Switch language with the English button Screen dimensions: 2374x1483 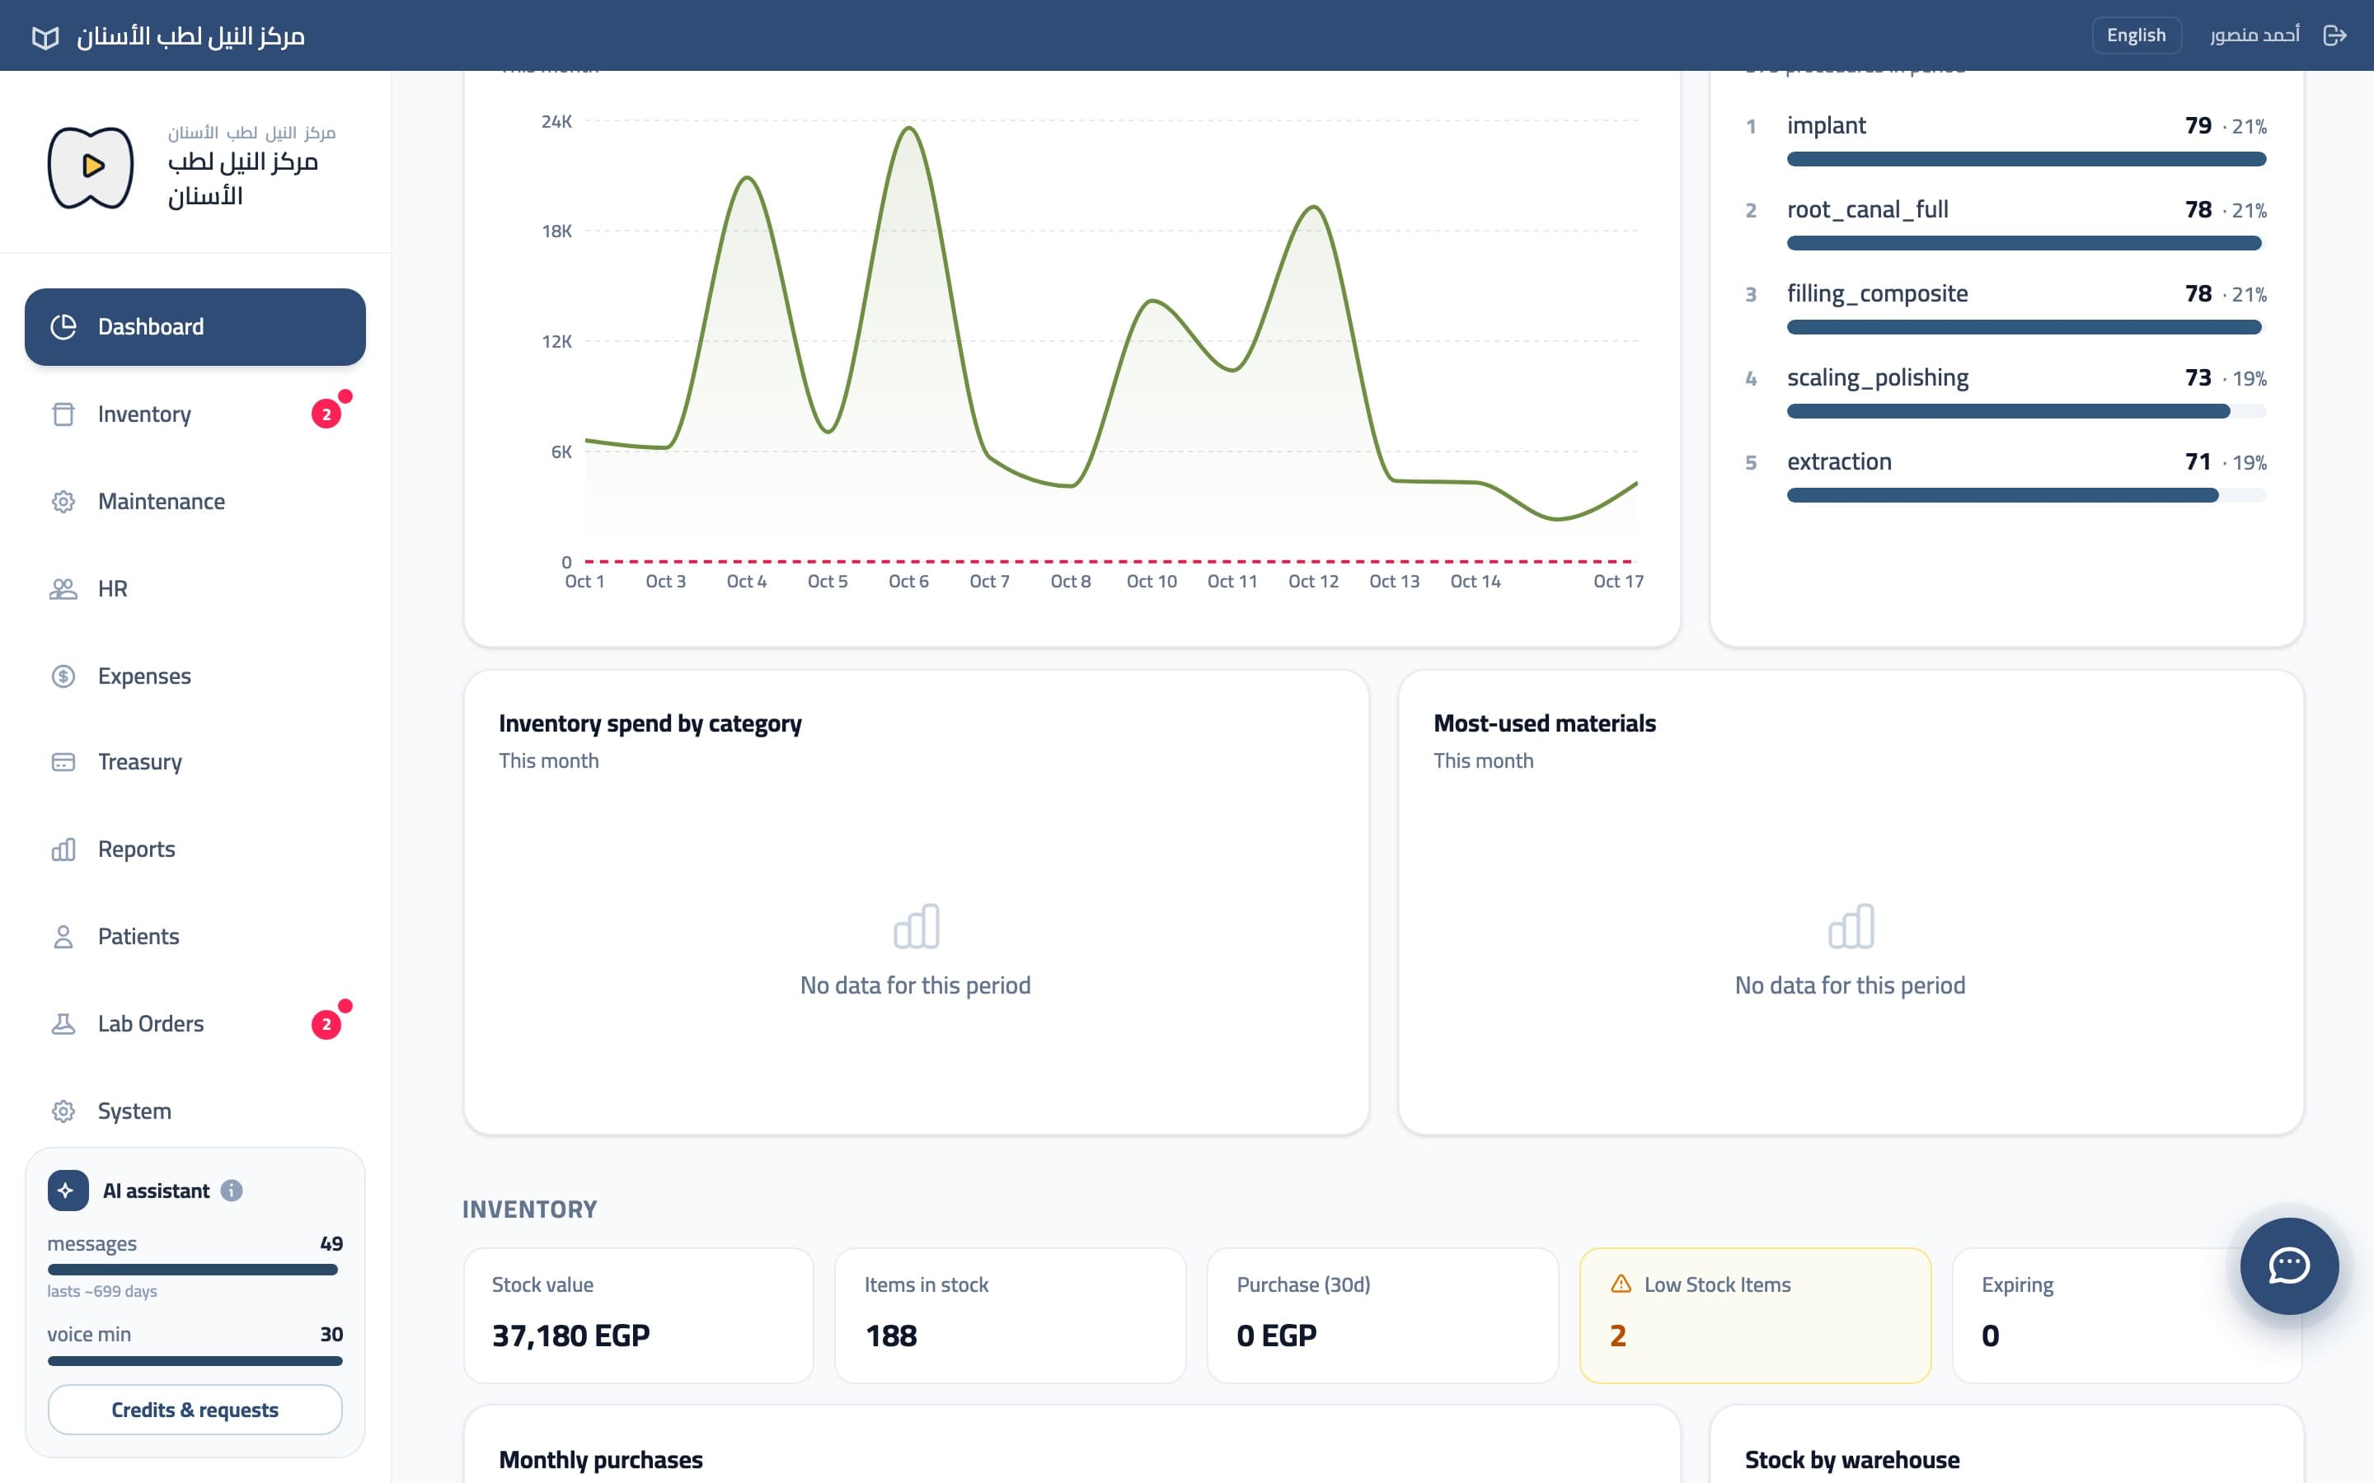2136,35
